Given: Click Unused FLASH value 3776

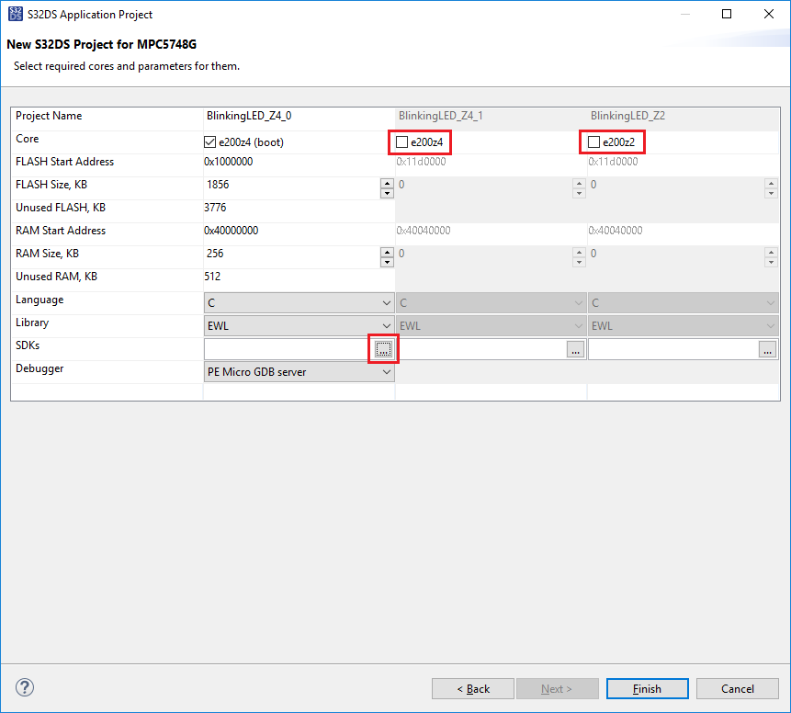Looking at the screenshot, I should tap(215, 208).
